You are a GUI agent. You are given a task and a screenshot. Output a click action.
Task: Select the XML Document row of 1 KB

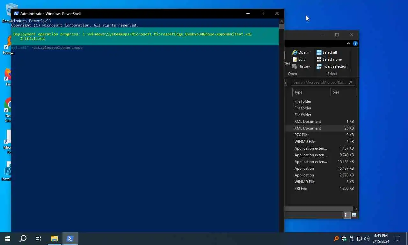click(x=320, y=122)
